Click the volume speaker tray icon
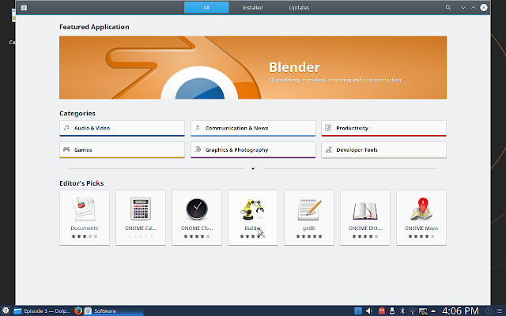506x316 pixels. tap(369, 310)
